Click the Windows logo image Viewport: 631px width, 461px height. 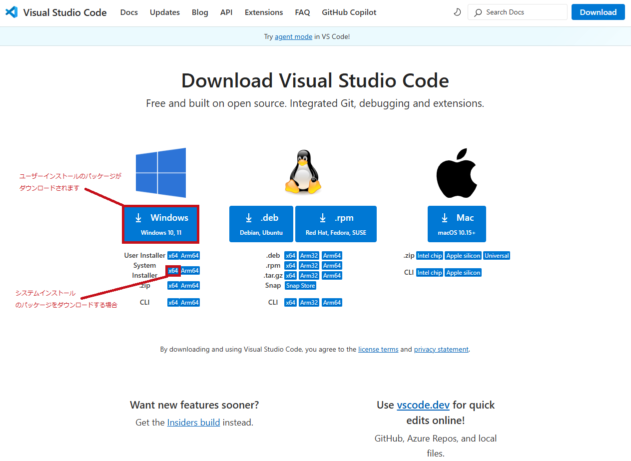(x=161, y=173)
